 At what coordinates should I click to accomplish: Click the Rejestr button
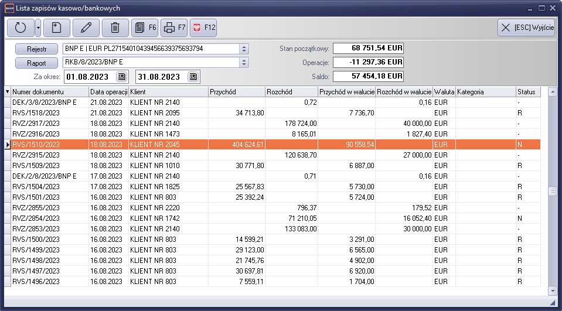pyautogui.click(x=36, y=49)
